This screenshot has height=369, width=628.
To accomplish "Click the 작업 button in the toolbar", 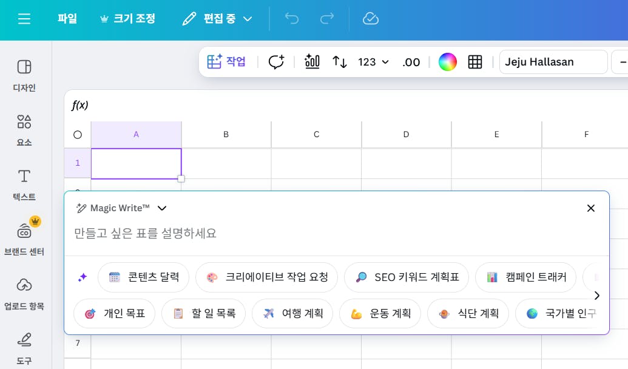I will [227, 61].
